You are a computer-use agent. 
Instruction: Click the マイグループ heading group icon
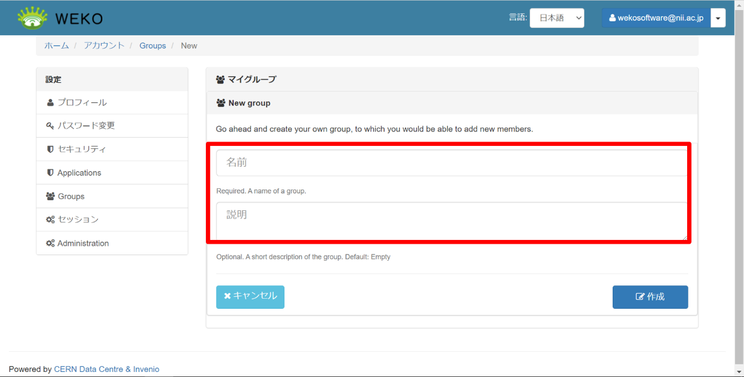click(220, 80)
